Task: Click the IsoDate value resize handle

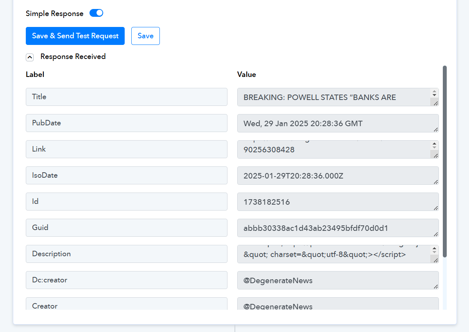Action: pyautogui.click(x=435, y=182)
